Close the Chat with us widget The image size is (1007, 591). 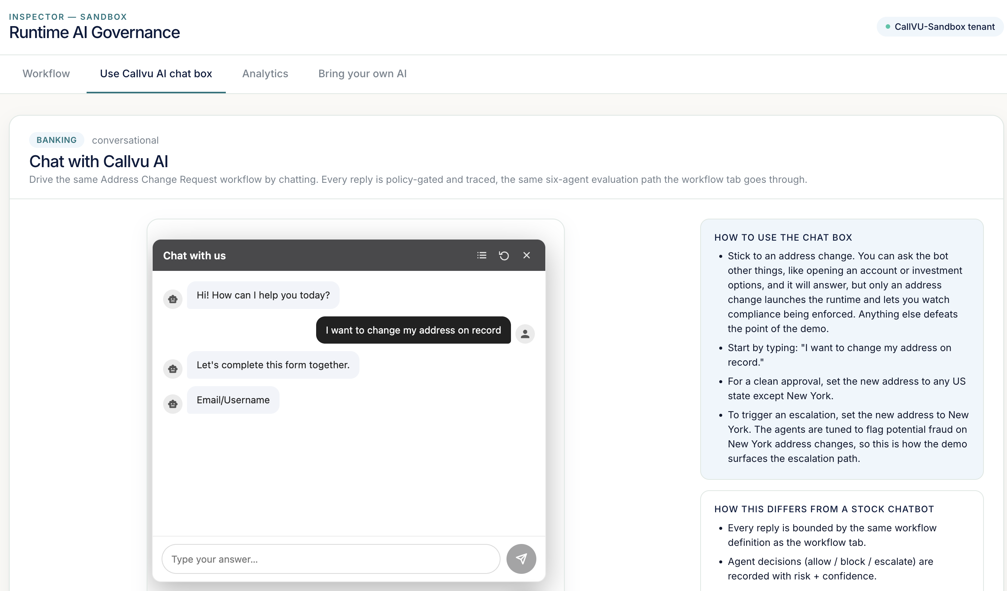526,255
